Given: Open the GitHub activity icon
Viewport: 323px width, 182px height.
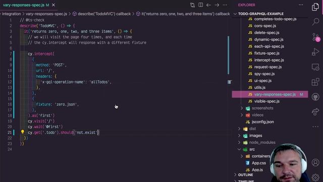Looking at the screenshot, I should coord(315,97).
